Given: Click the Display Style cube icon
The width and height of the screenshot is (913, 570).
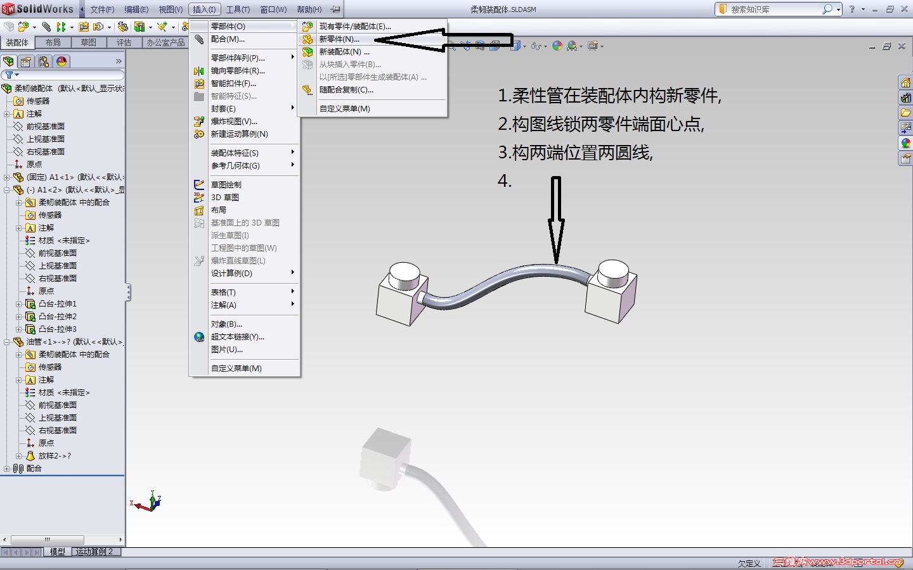Looking at the screenshot, I should coord(515,46).
